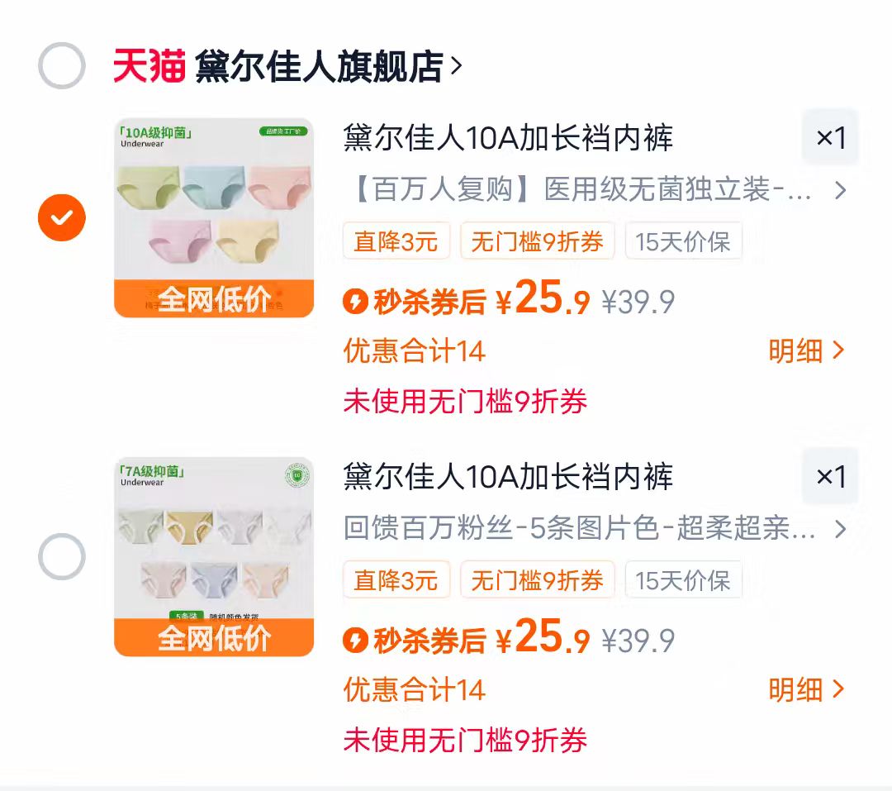Click the 15天价保 badge on first product
892x791 pixels.
pyautogui.click(x=684, y=241)
